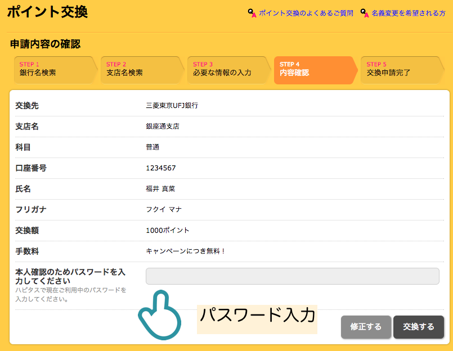Open the 名義変更を希望される方 link
The image size is (453, 351).
pos(409,13)
